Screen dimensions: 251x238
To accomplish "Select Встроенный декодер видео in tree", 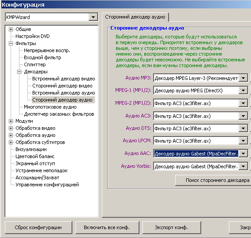I will (x=64, y=79).
